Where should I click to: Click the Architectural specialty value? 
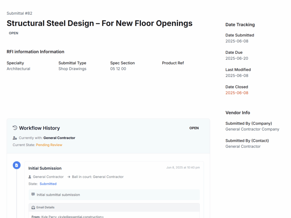click(x=18, y=69)
